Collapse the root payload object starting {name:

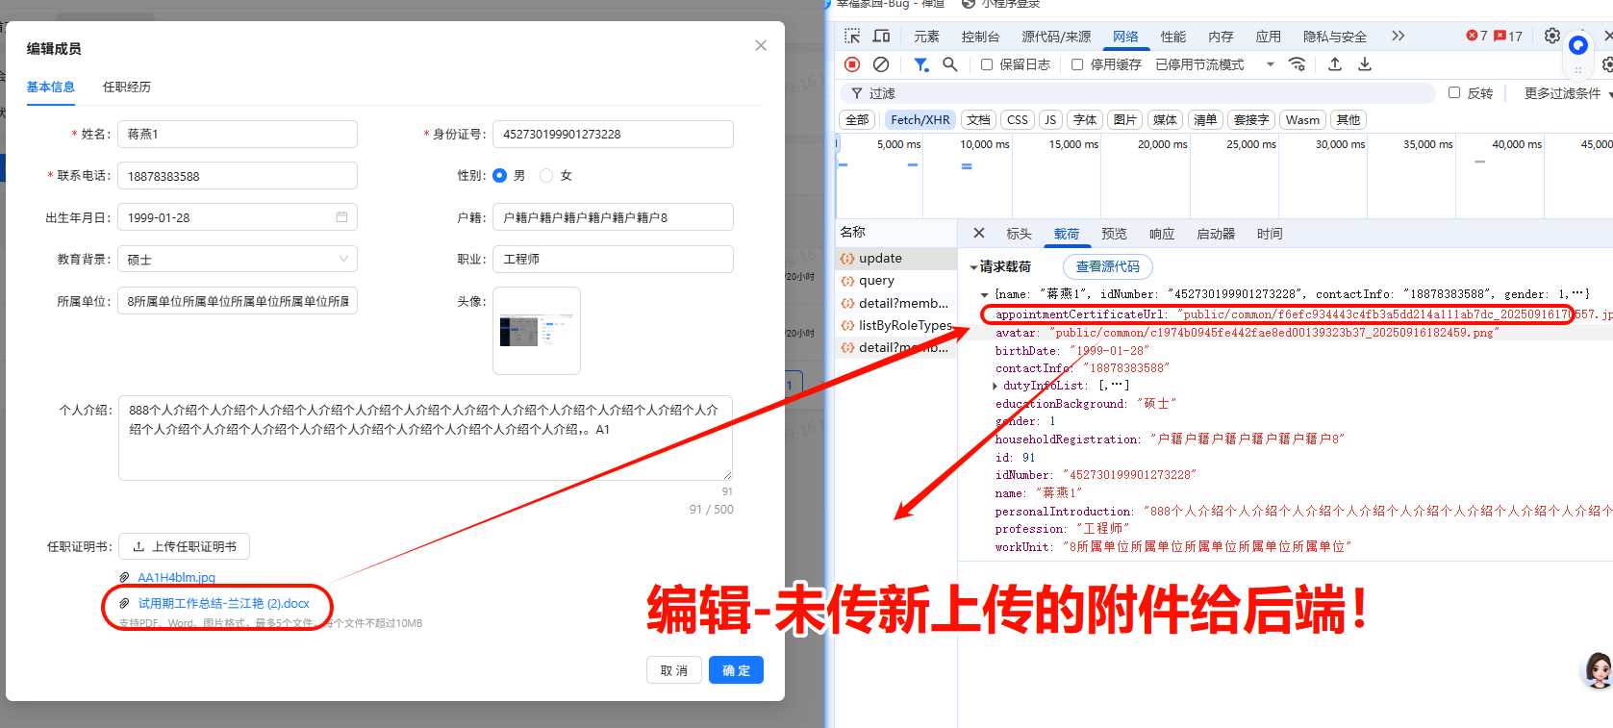click(x=984, y=294)
